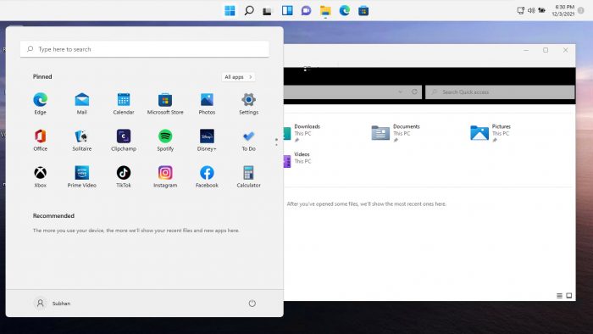The width and height of the screenshot is (593, 334).
Task: Open Microsoft Store pinned app
Action: click(165, 103)
